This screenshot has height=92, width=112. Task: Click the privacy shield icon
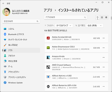coord(5,77)
